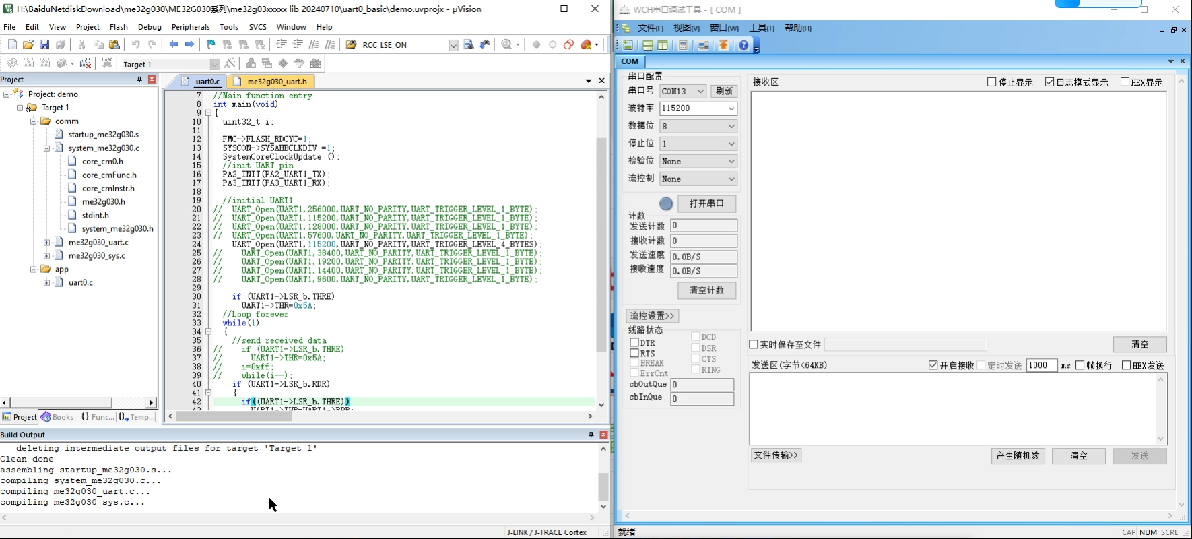Click 清空计数 button
The width and height of the screenshot is (1192, 539).
pos(706,290)
